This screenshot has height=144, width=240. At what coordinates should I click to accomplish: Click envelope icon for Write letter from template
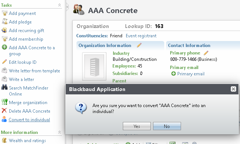coord(4,71)
